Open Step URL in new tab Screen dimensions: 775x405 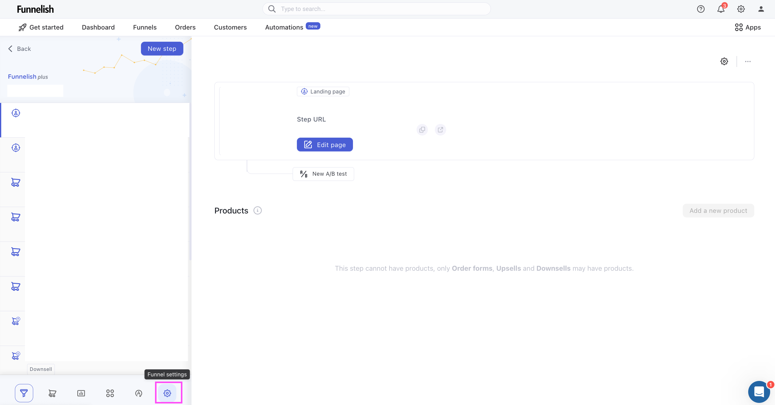pyautogui.click(x=440, y=130)
